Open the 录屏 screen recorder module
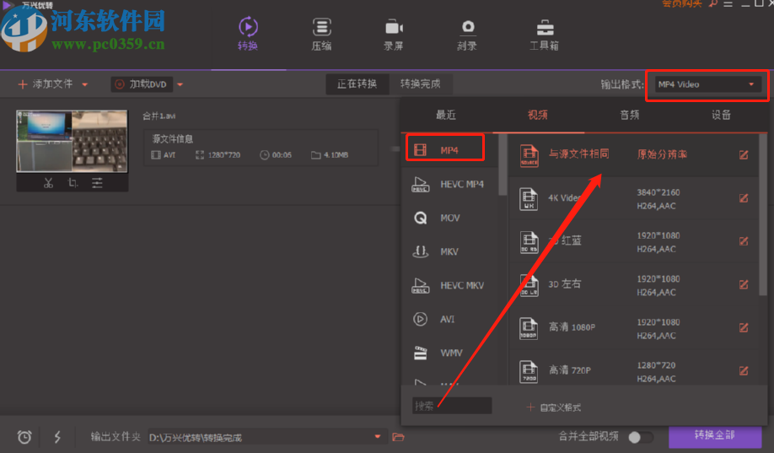The height and width of the screenshot is (453, 774). click(x=394, y=34)
